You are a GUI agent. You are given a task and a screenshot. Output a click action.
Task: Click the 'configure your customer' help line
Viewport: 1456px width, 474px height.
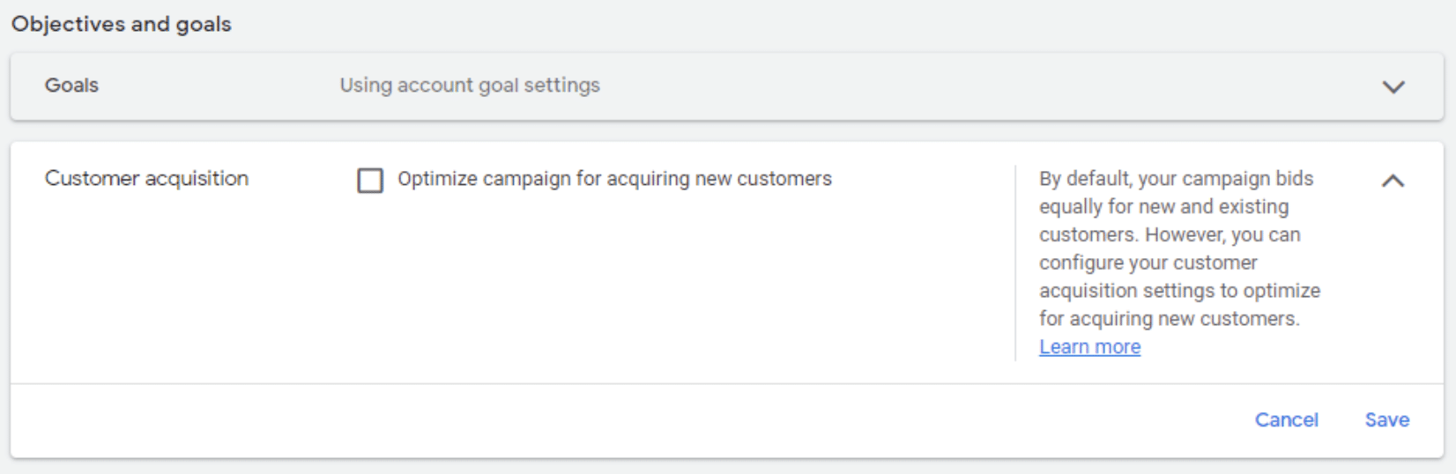[1148, 263]
